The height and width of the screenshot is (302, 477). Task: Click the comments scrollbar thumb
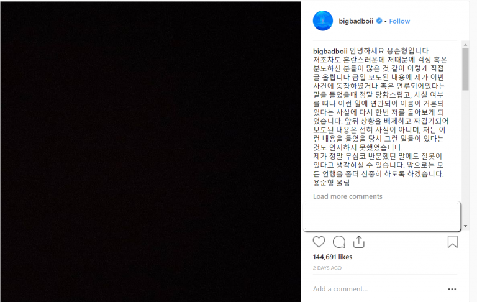465,70
